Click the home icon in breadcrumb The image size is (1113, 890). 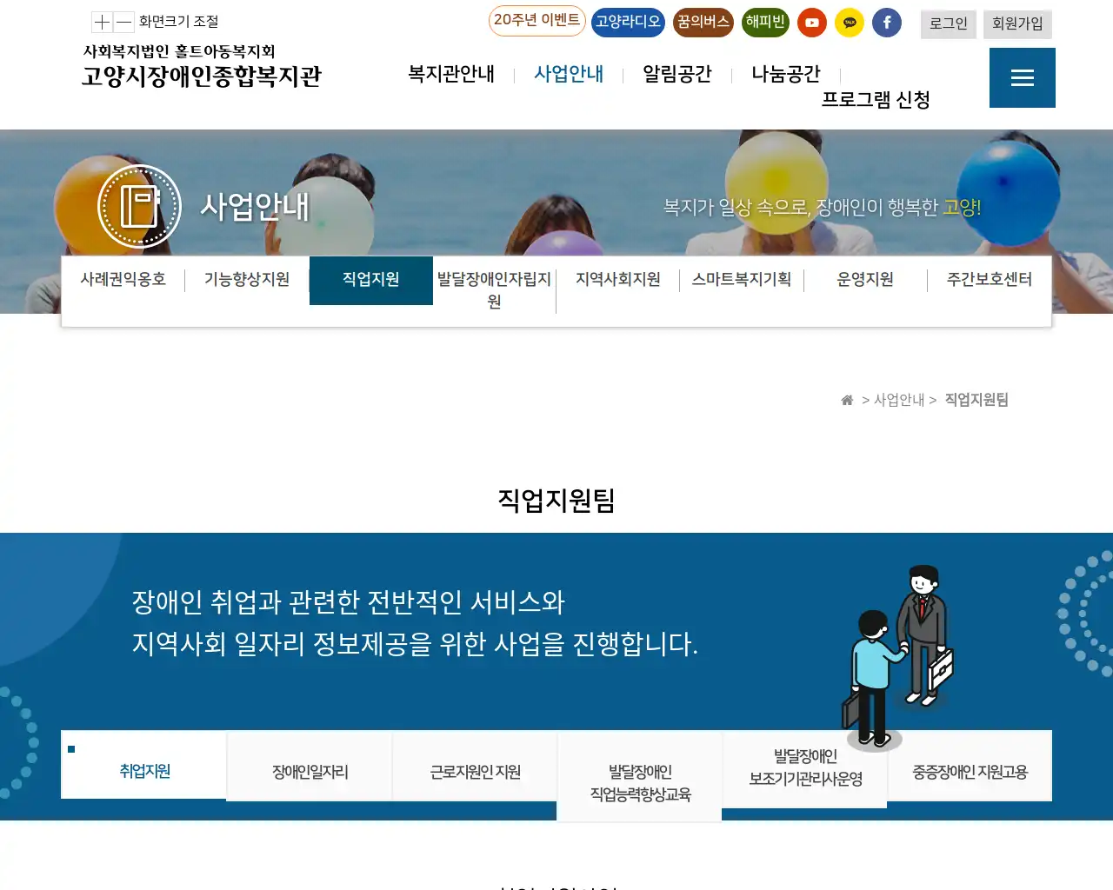pos(847,400)
